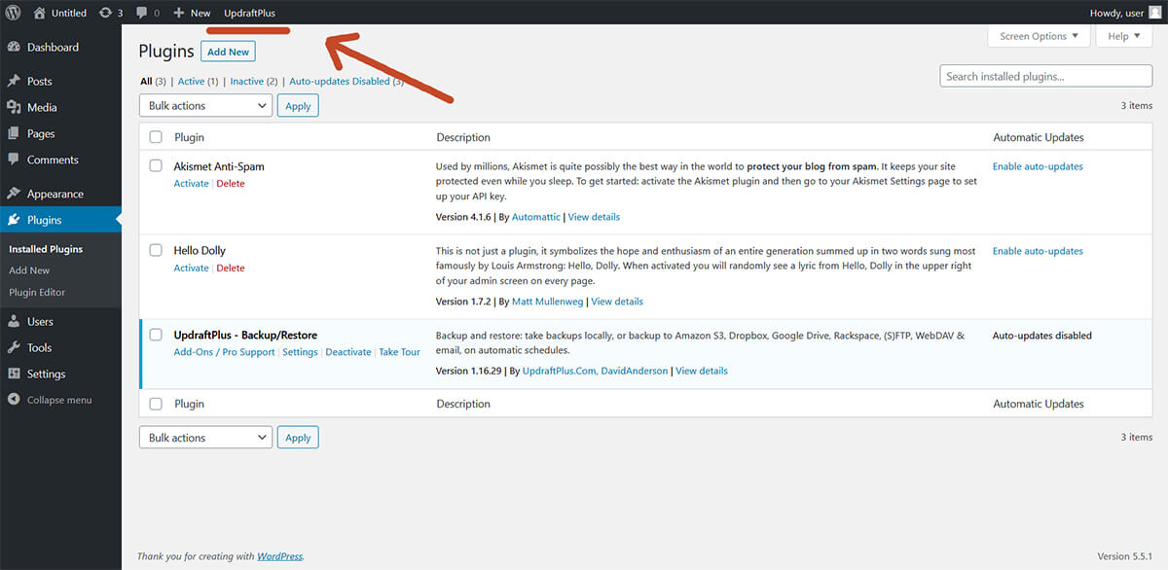Click Howdy, user account menu

(1127, 13)
